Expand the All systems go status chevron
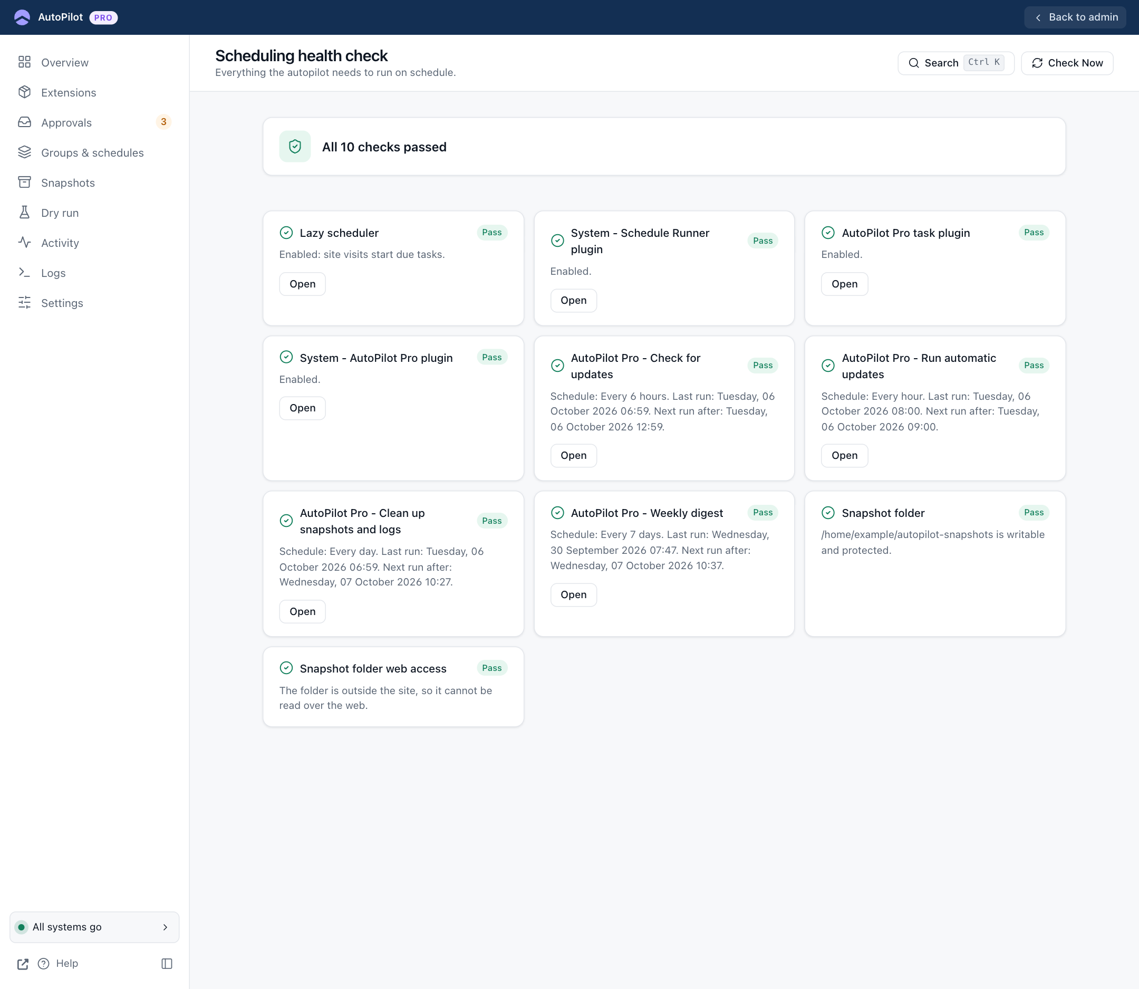 [165, 927]
